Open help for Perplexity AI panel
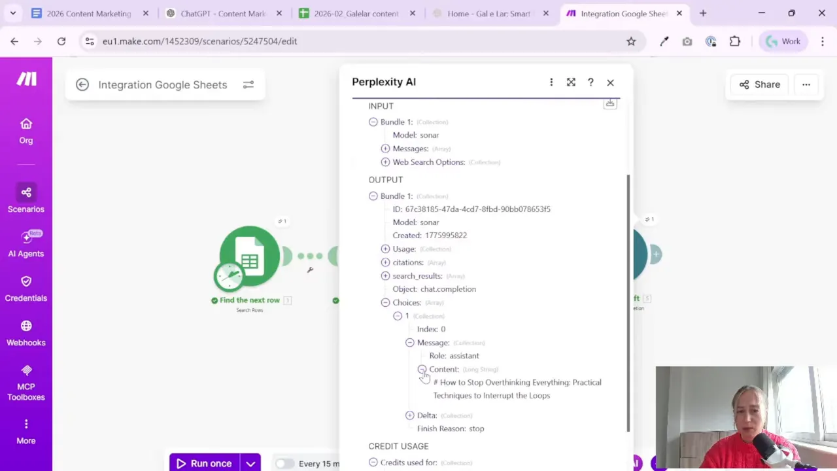Screen dimensions: 837x471 (x=590, y=82)
